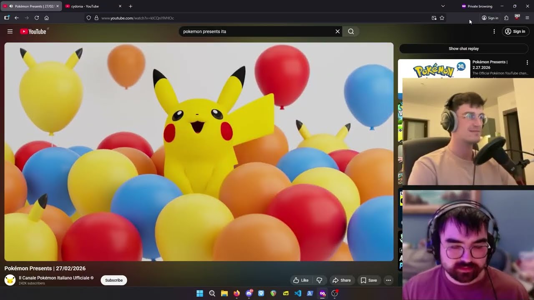Screen dimensions: 534x300
Task: Go forward one page
Action: (27, 18)
